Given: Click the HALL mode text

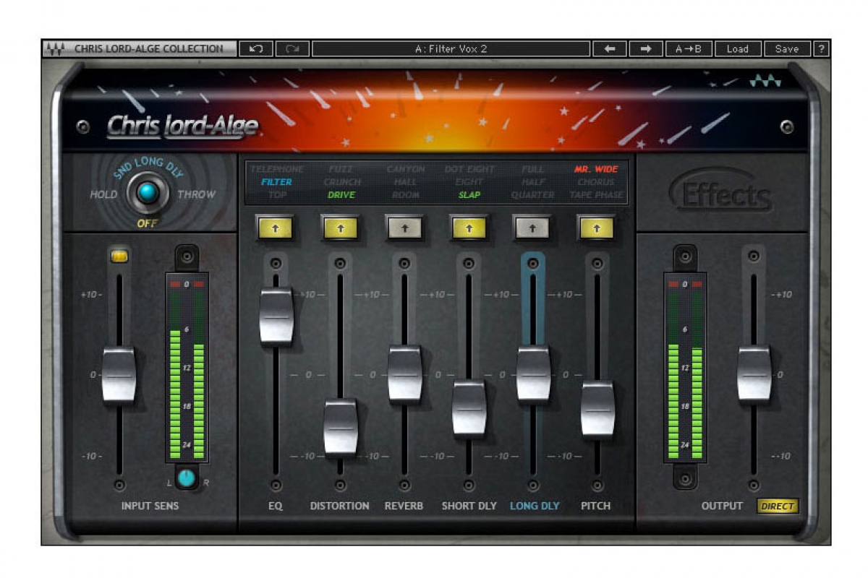Looking at the screenshot, I should point(406,182).
